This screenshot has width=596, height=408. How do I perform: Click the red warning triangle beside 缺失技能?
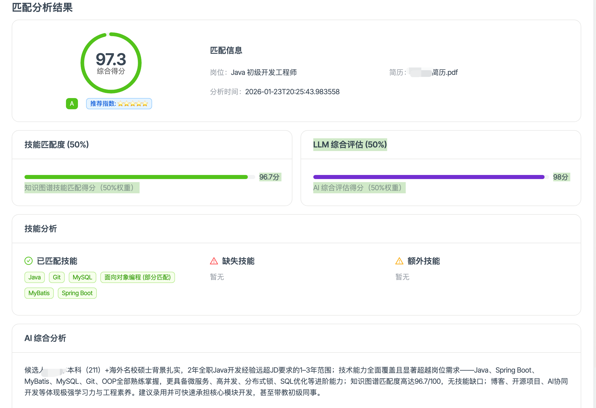pos(214,261)
